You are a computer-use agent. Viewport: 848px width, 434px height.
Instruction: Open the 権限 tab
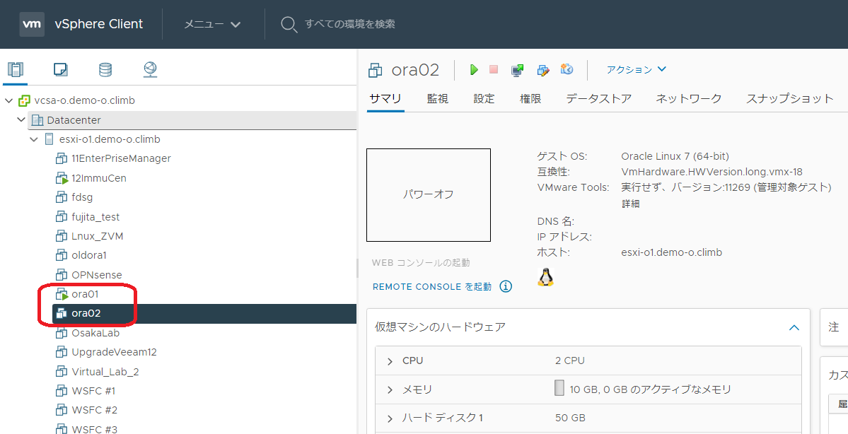(530, 98)
